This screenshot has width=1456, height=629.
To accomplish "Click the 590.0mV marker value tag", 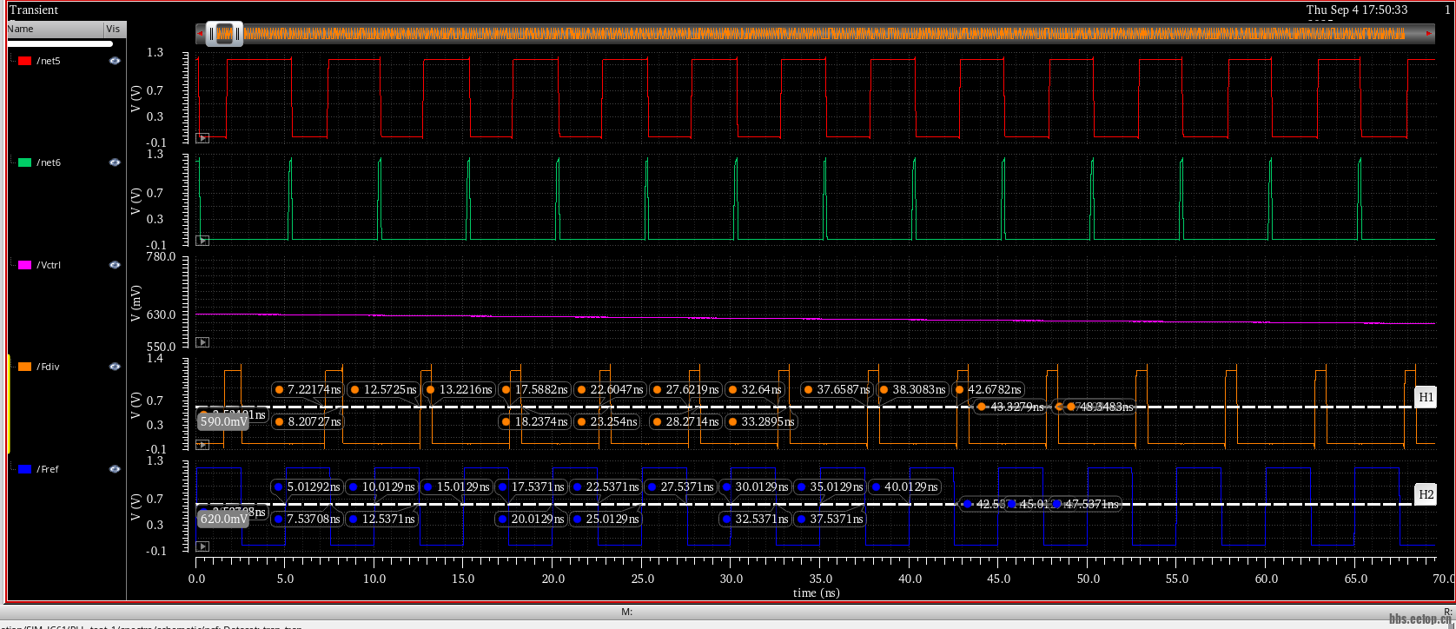I will [223, 421].
